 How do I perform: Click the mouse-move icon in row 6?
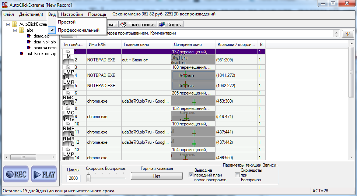68,93
